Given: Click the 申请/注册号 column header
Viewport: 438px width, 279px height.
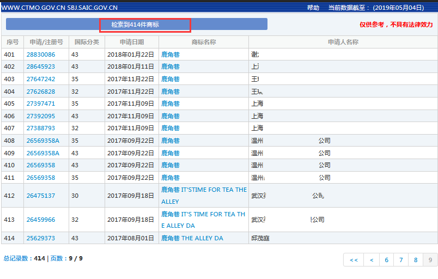Looking at the screenshot, I should tap(46, 42).
